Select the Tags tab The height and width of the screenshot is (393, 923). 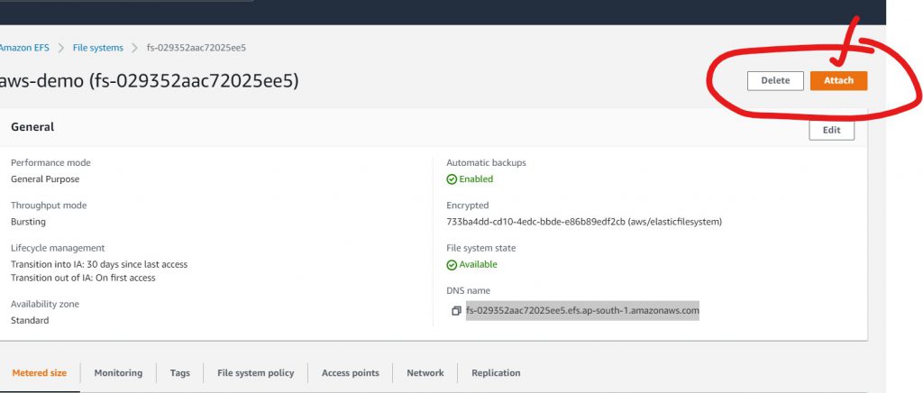click(179, 373)
